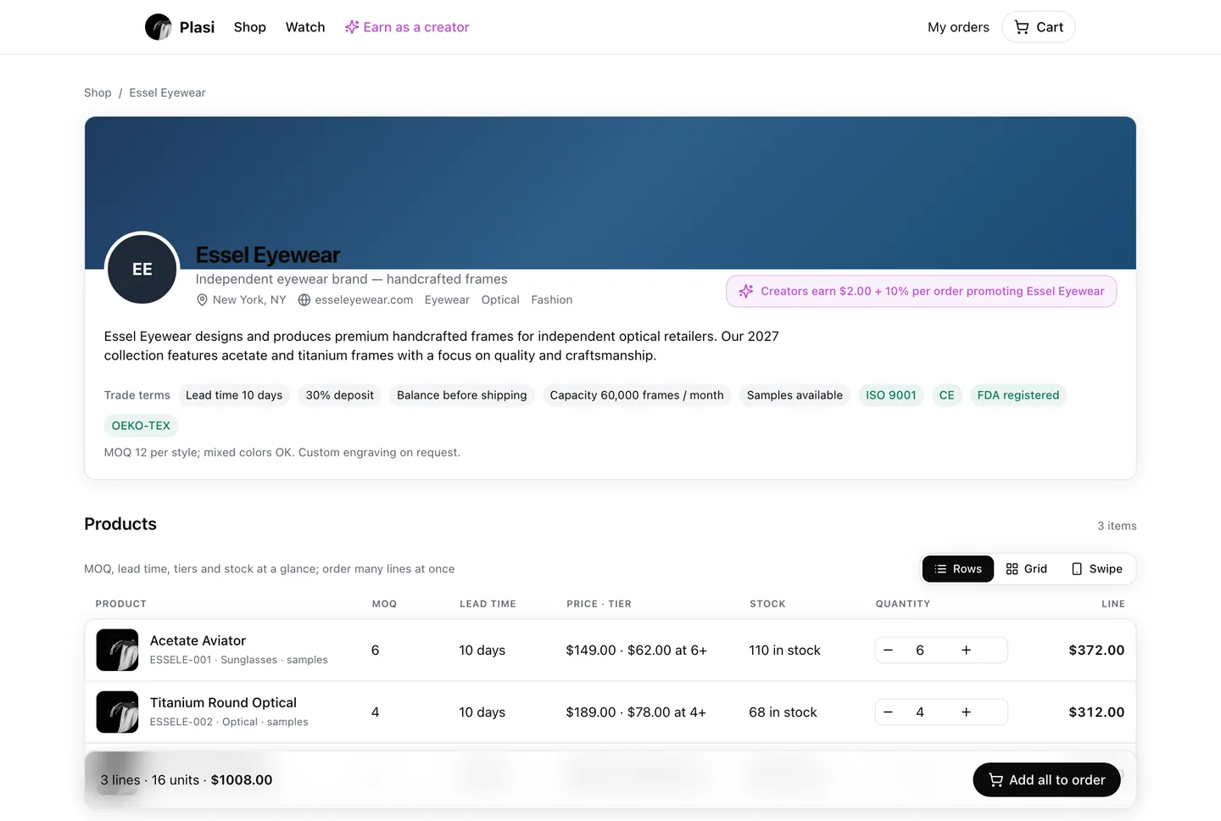Image resolution: width=1221 pixels, height=821 pixels.
Task: Click the Essel Eyewear breadcrumb
Action: 167,92
